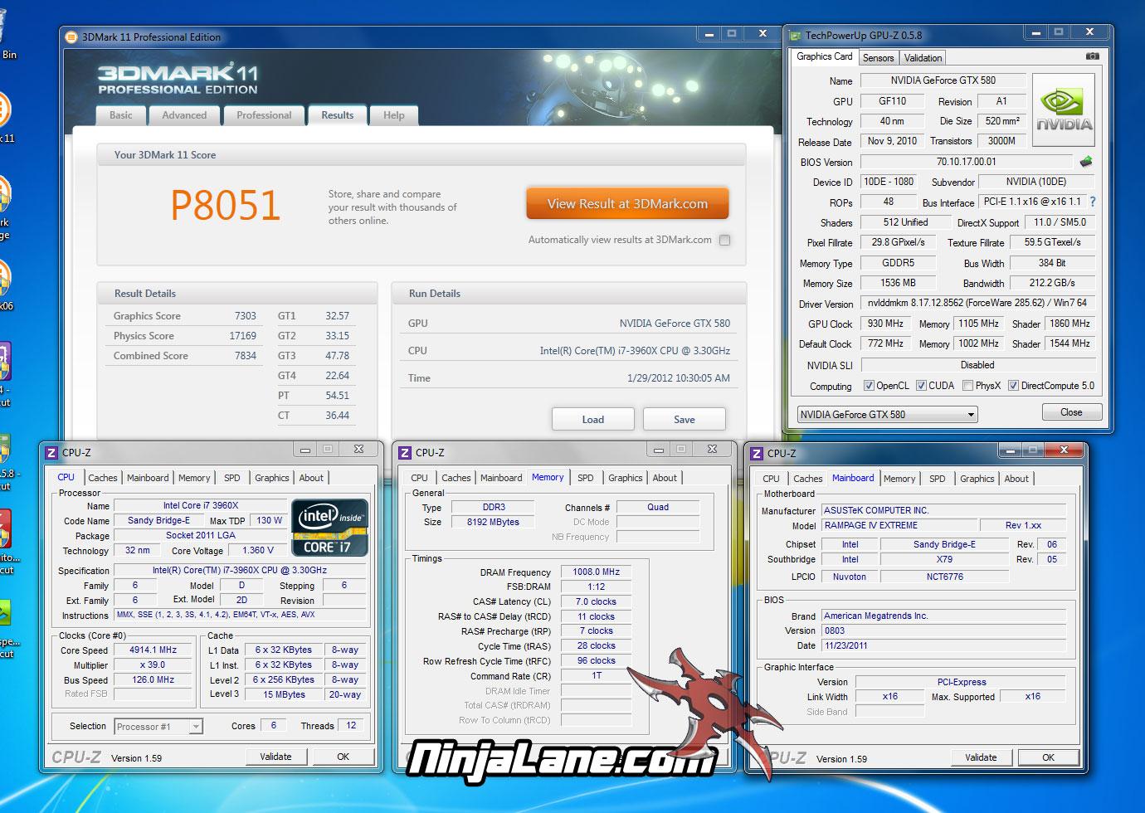Viewport: 1145px width, 813px height.
Task: Open the Professional tab in 3DMark
Action: (x=264, y=115)
